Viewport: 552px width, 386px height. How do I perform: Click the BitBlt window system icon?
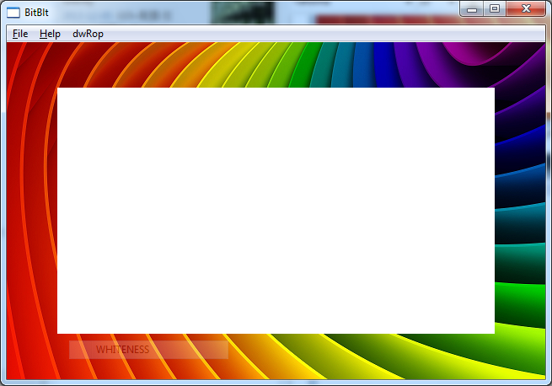(13, 13)
